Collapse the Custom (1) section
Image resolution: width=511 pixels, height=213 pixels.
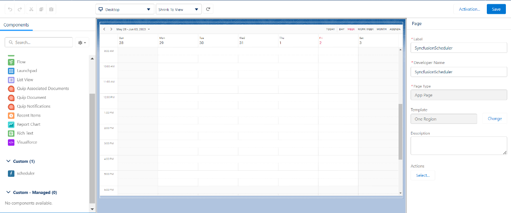8,161
